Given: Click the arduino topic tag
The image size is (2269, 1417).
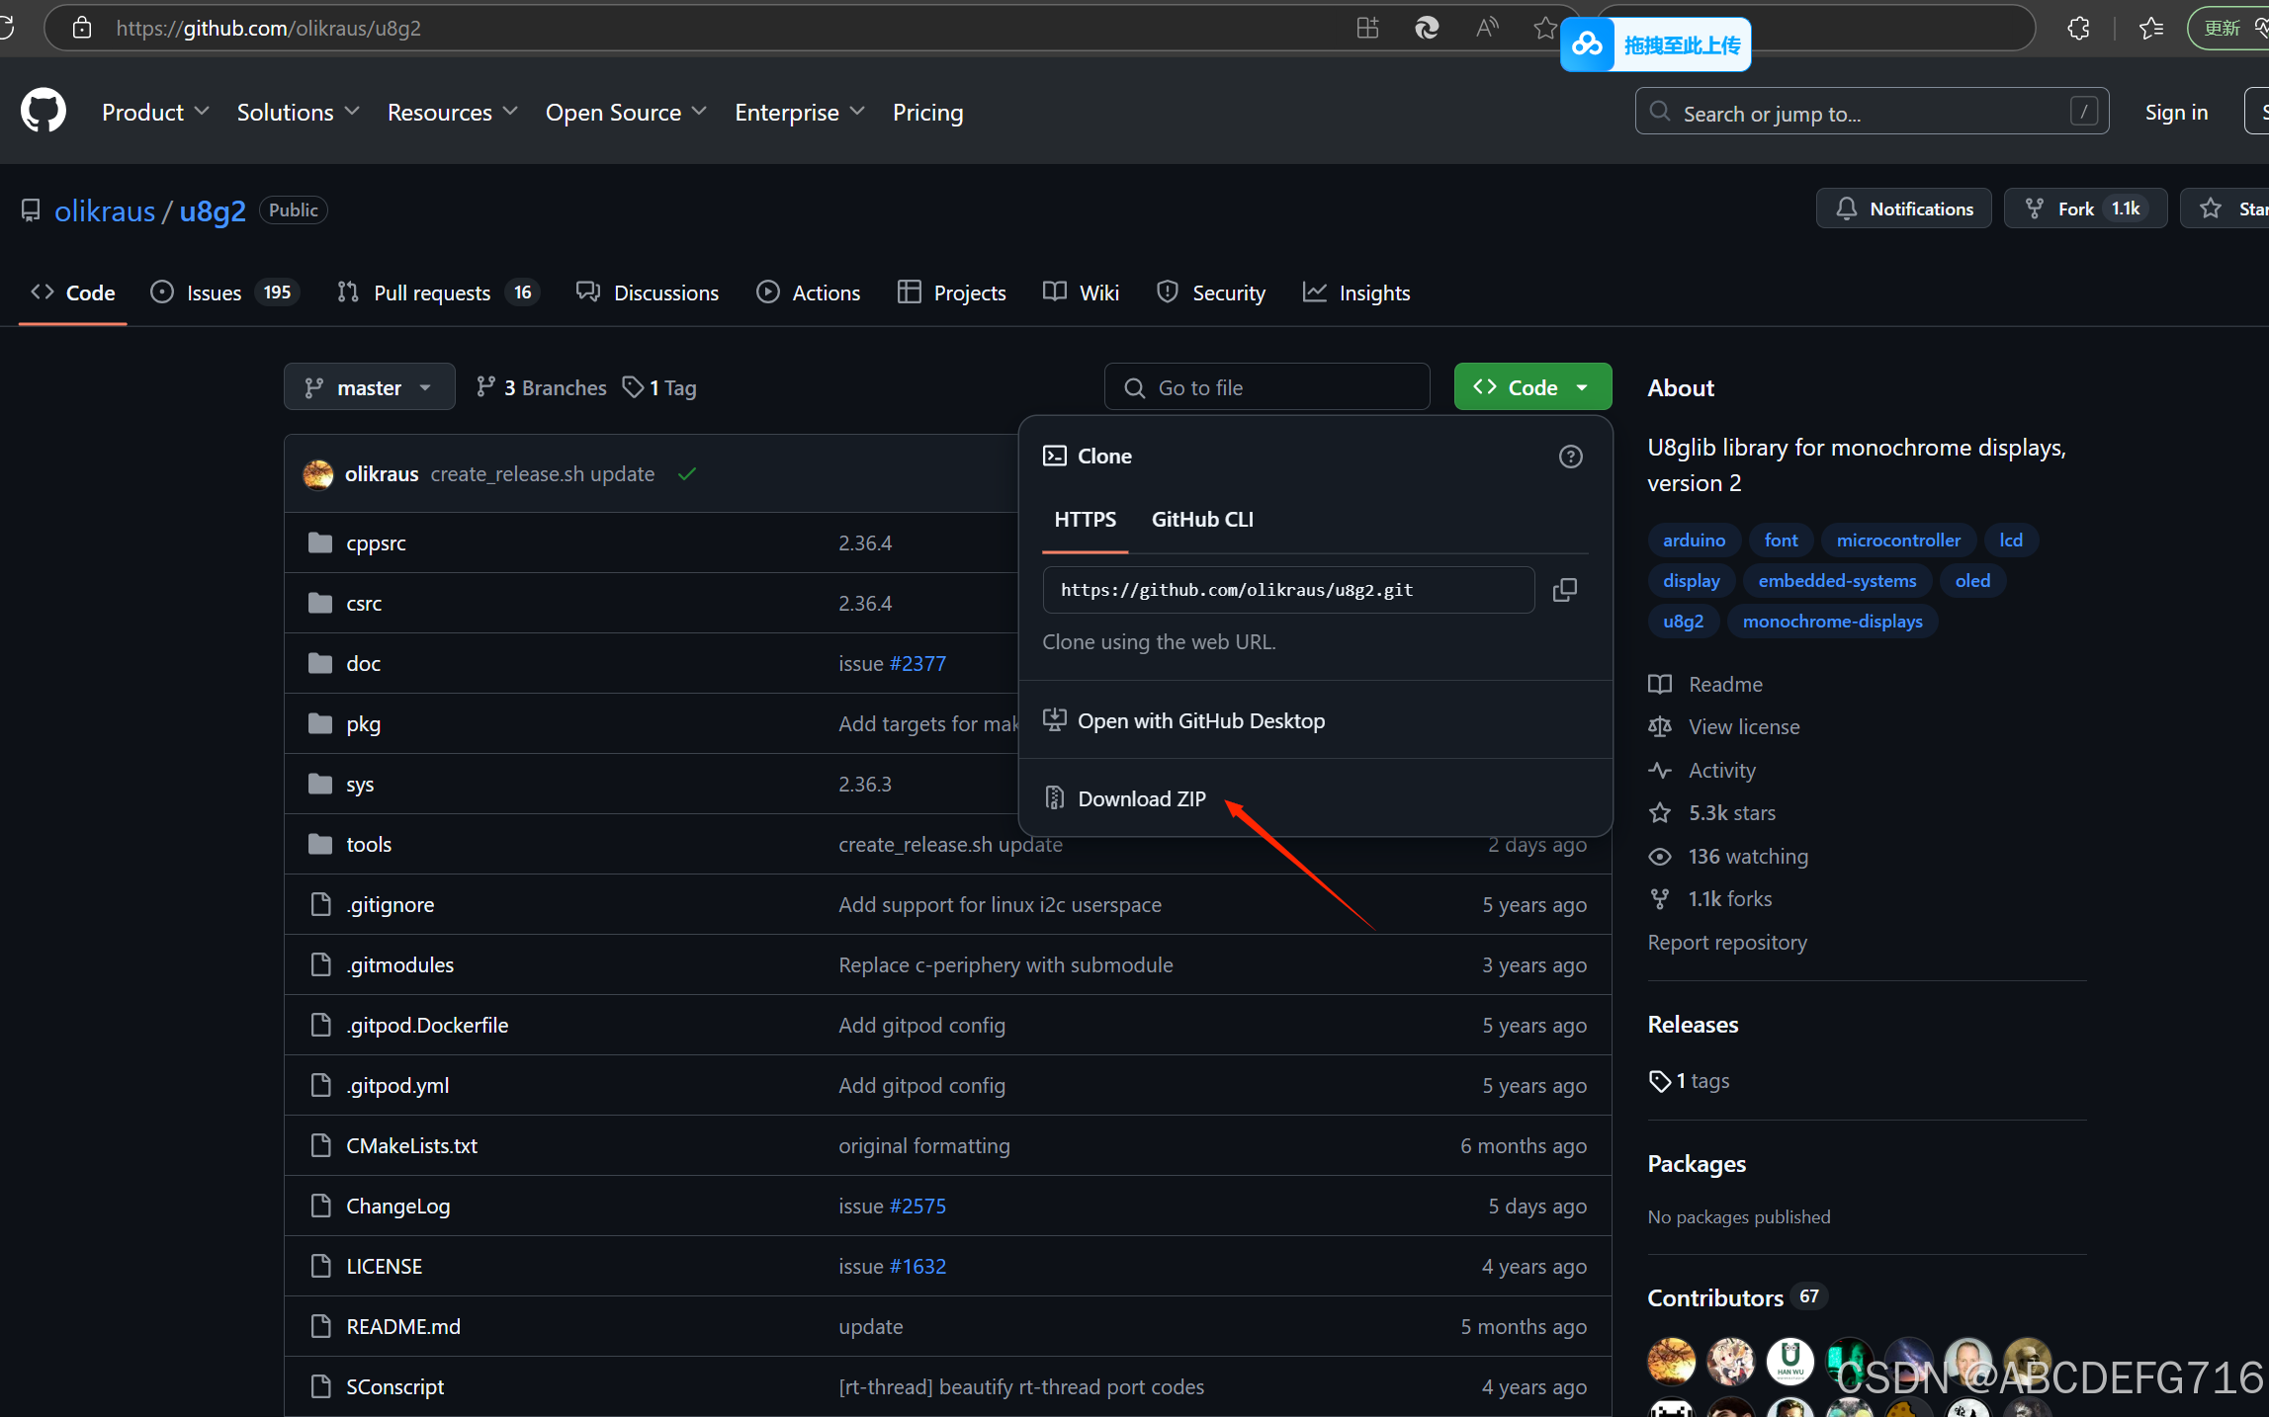Looking at the screenshot, I should point(1694,541).
